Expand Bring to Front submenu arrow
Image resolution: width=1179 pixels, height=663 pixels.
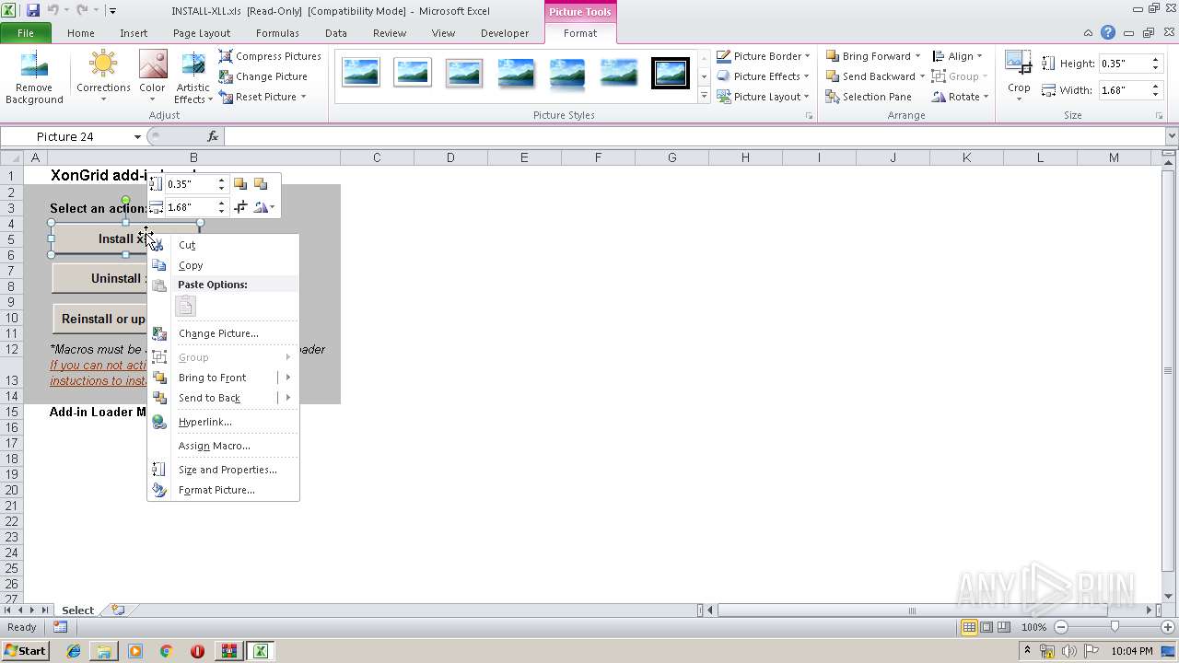(x=288, y=378)
